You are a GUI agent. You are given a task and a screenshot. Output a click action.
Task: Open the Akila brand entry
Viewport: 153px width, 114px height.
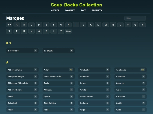58,110
